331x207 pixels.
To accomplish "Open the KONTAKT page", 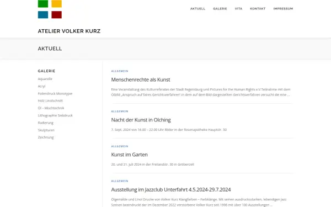I will click(258, 9).
